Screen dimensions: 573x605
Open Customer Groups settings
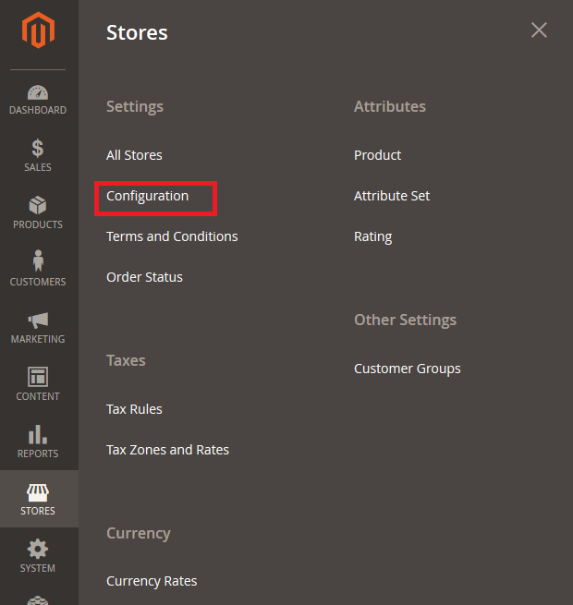[x=408, y=369]
